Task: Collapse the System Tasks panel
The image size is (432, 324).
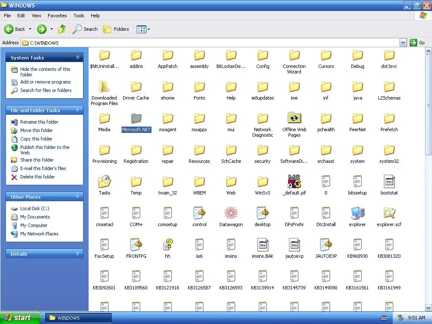Action: coord(78,57)
